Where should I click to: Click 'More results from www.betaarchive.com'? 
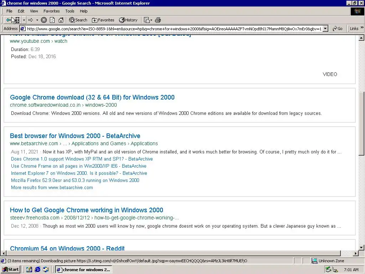coord(52,188)
